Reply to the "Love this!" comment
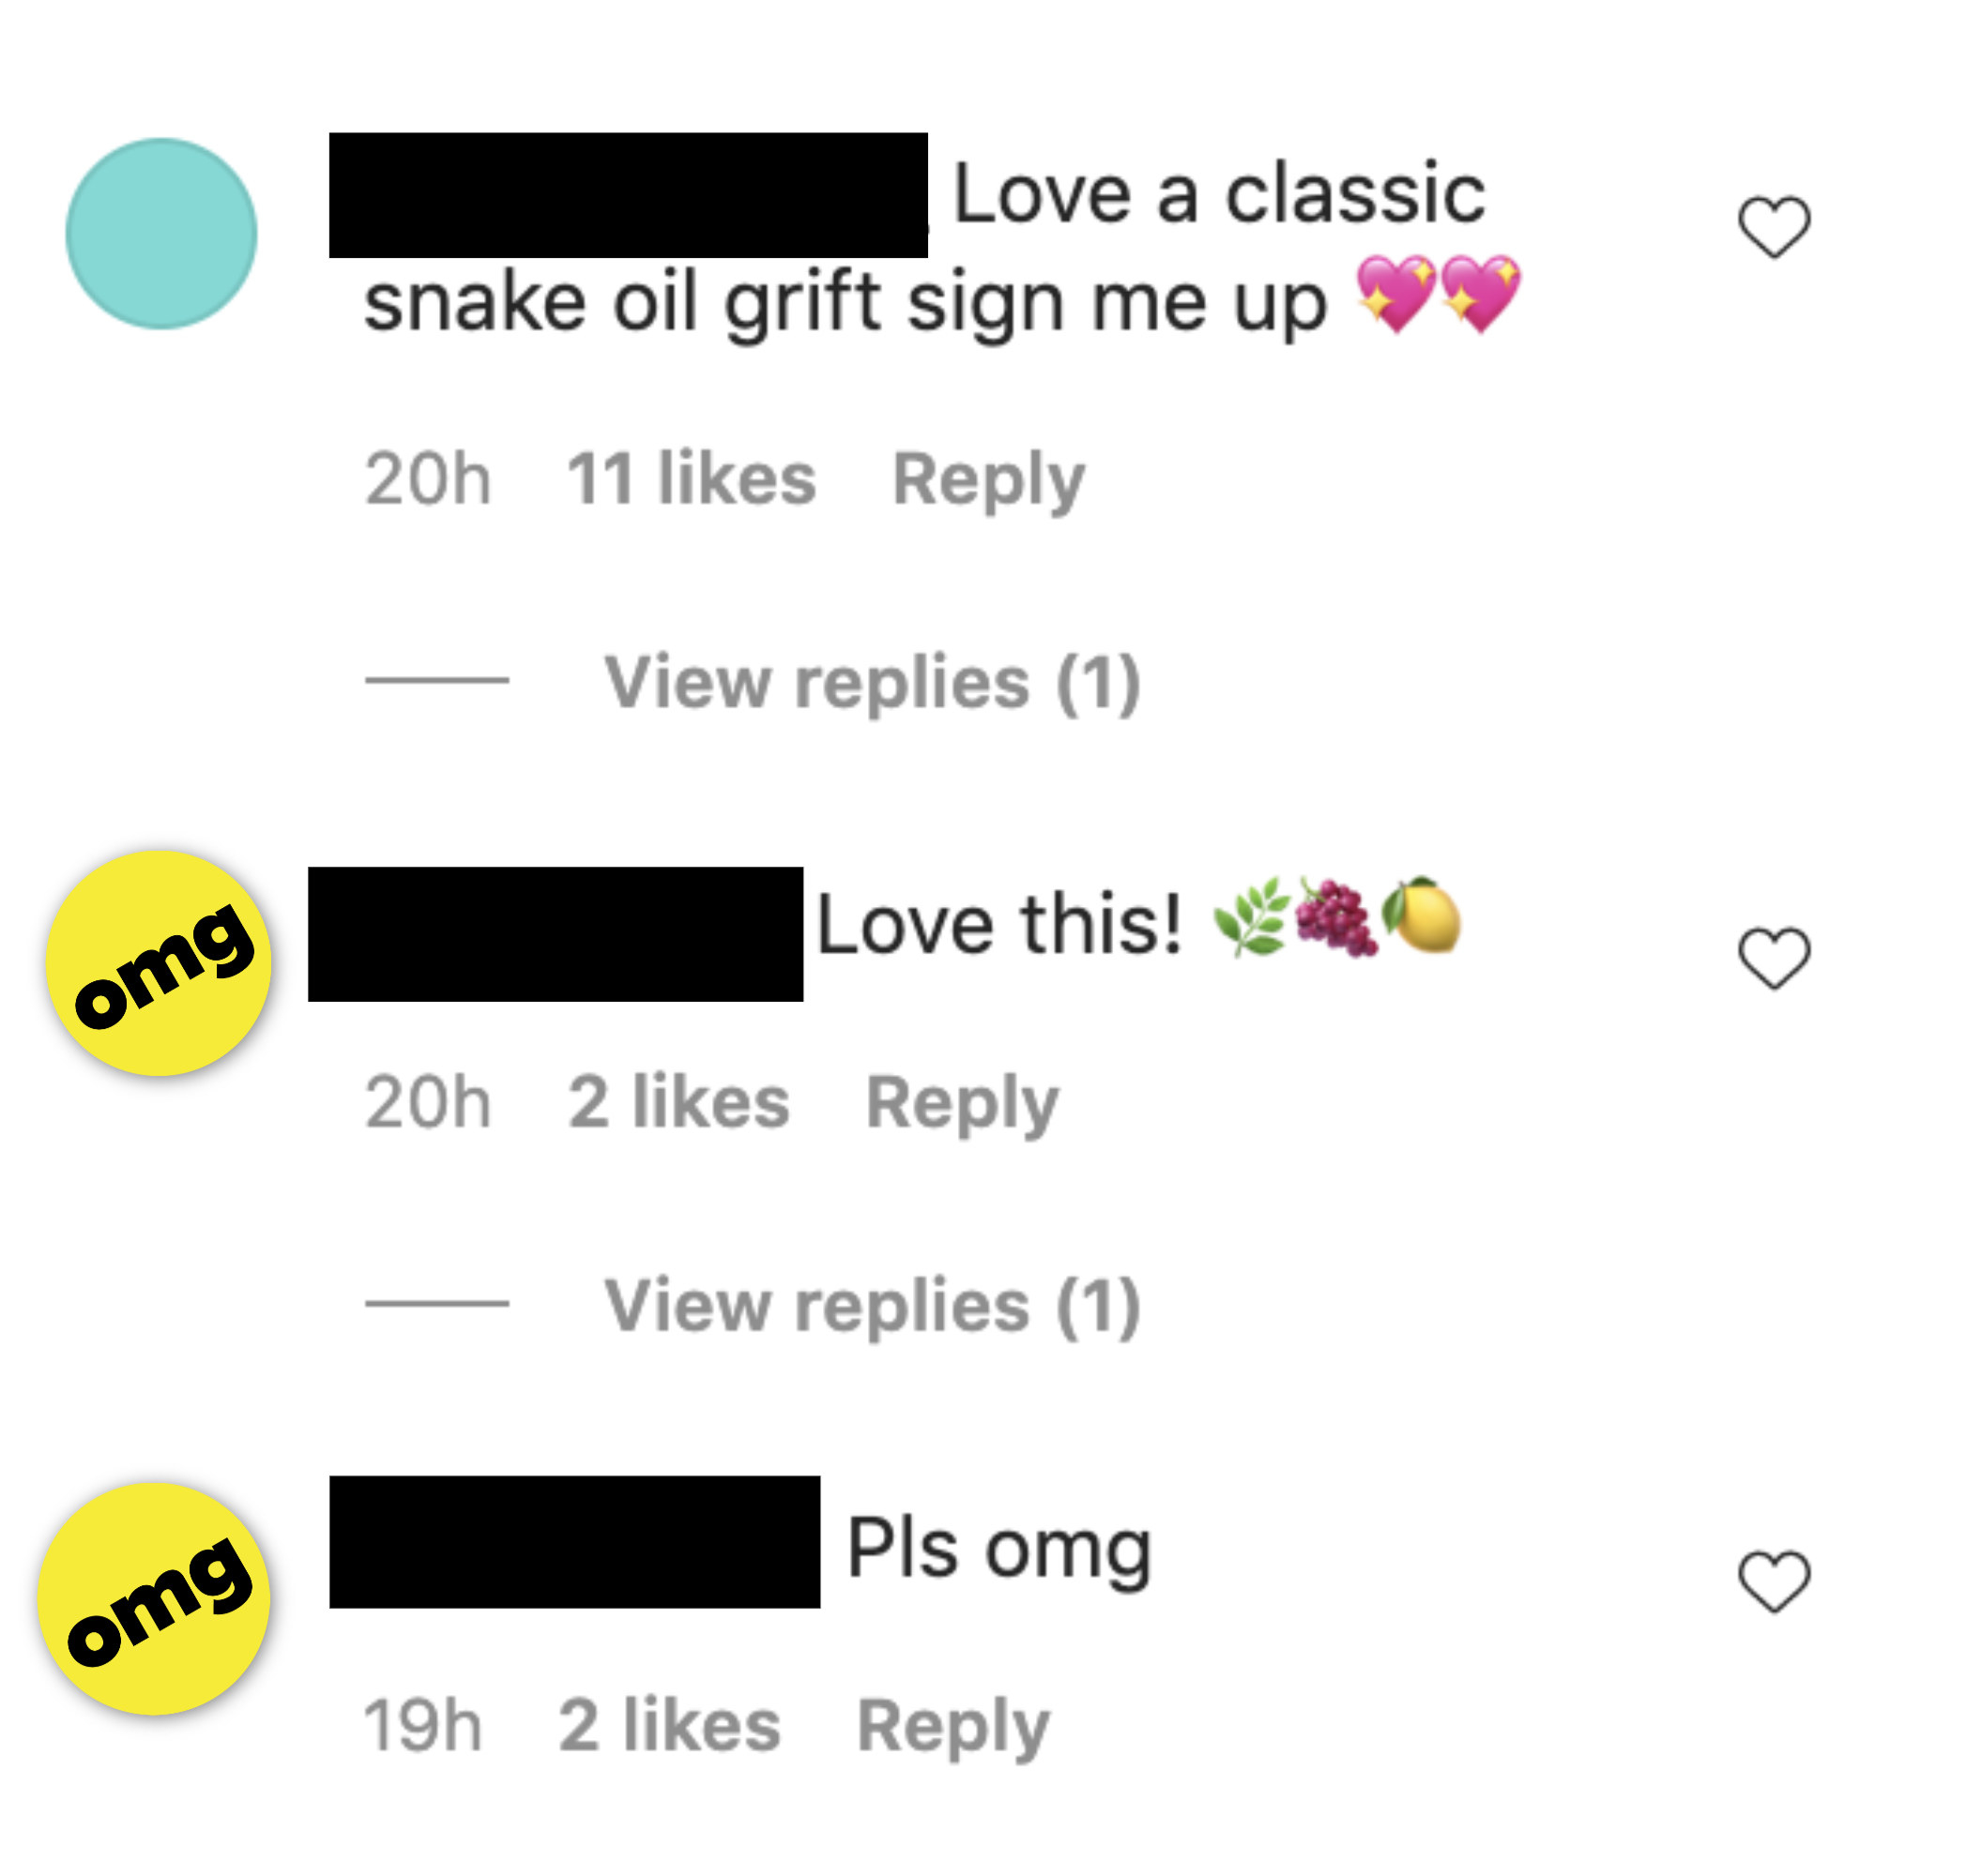 click(x=962, y=1104)
